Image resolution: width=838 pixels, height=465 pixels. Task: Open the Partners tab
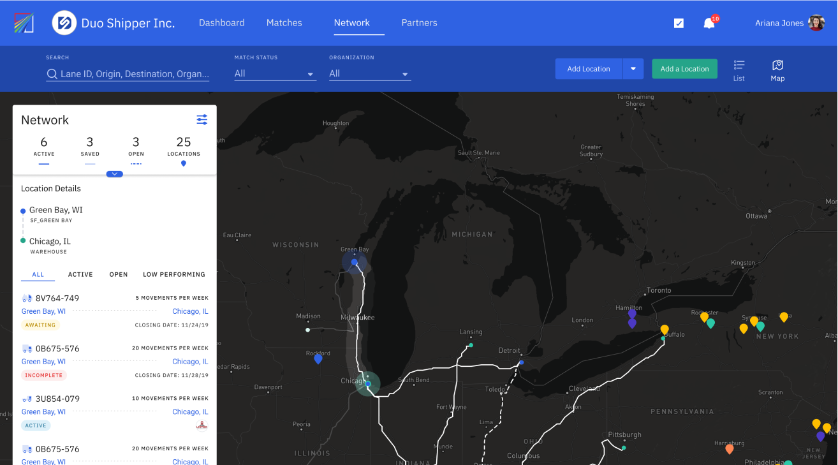coord(419,23)
